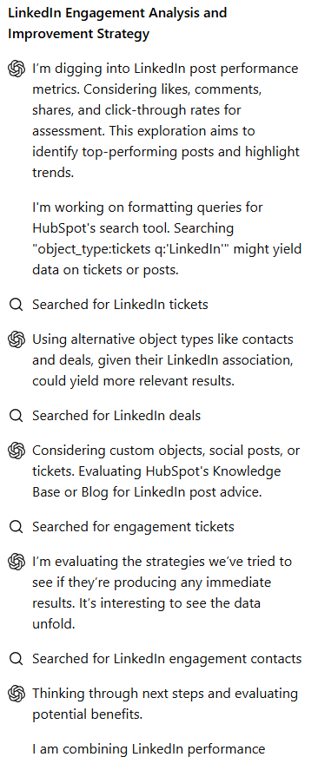Click search icon beside Searched for LinkedIn deals
318x757 pixels.
tap(17, 416)
